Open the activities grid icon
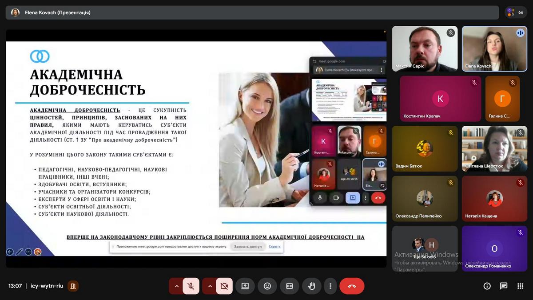 click(520, 286)
